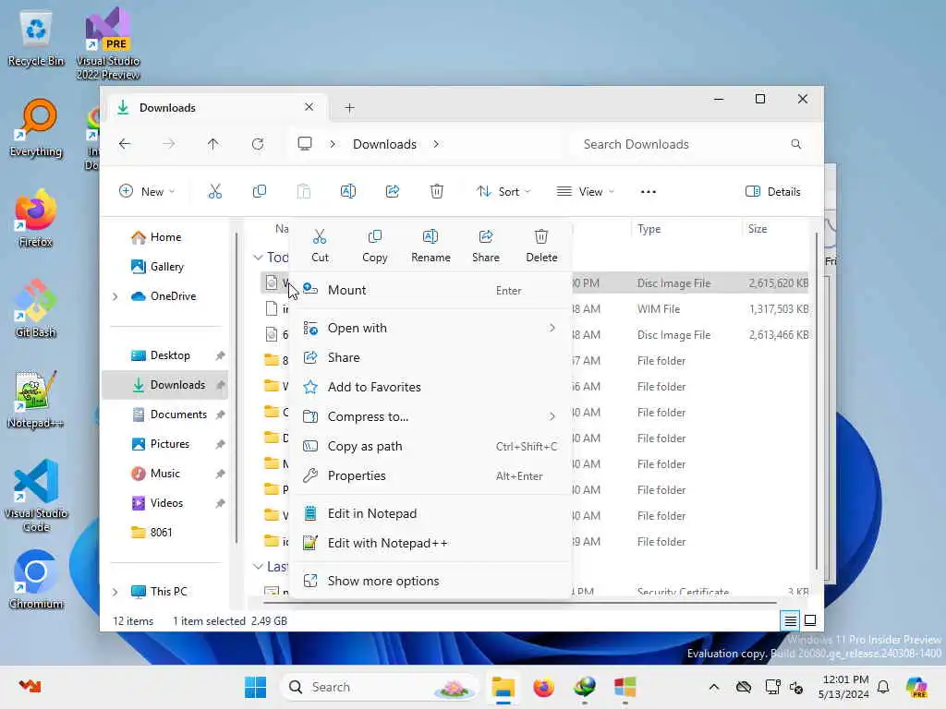Click toolbar Copy icon
946x709 pixels.
pyautogui.click(x=260, y=192)
